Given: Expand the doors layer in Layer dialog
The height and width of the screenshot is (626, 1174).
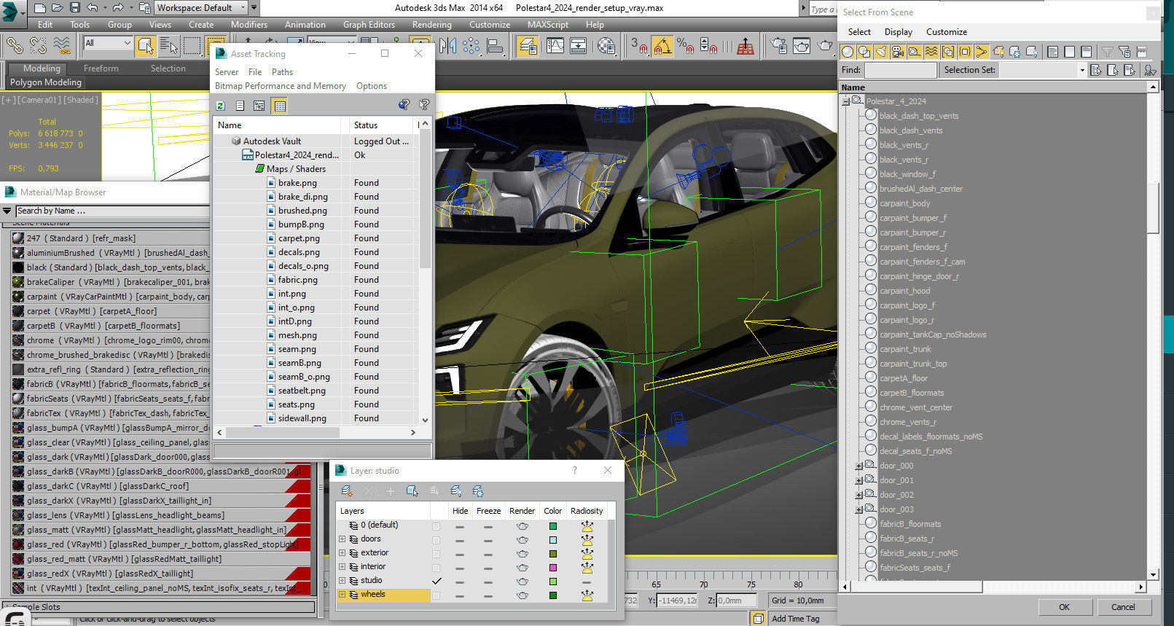Looking at the screenshot, I should [342, 539].
